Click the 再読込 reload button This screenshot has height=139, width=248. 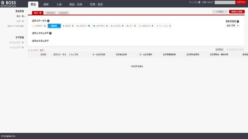click(x=219, y=49)
